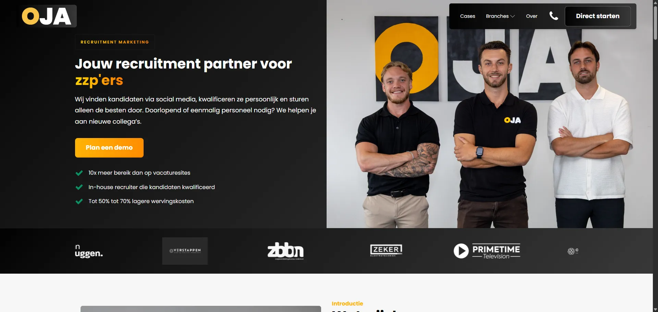Click the Recruitment Marketing badge

point(115,42)
